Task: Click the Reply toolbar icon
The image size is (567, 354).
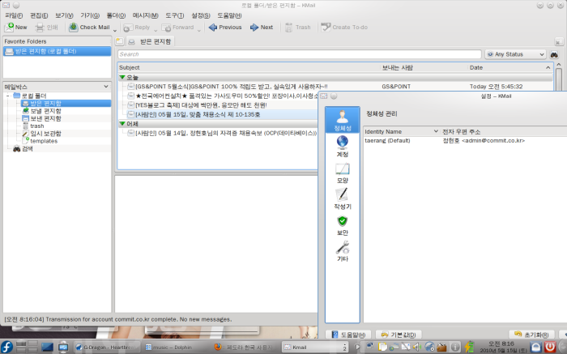Action: point(128,28)
